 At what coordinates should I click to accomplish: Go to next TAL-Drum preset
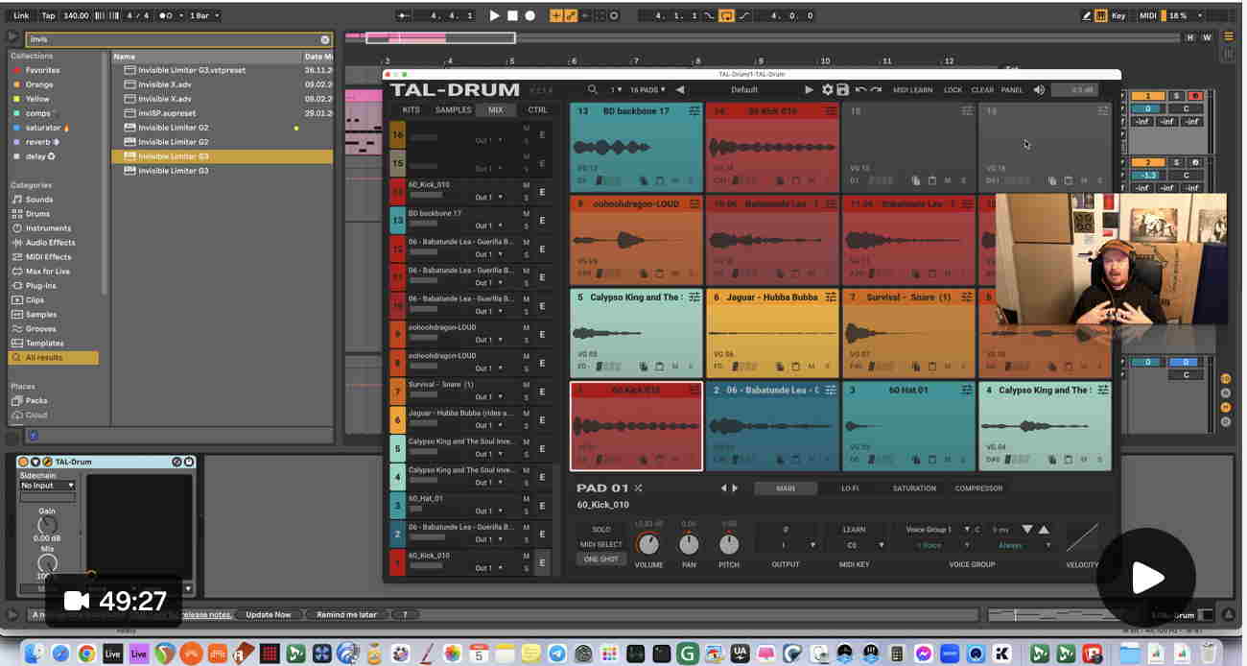(809, 90)
